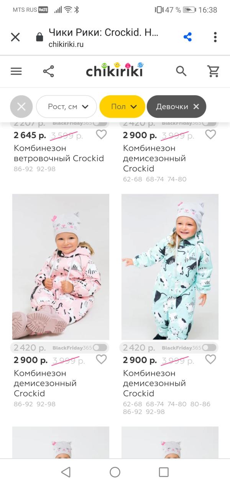The height and width of the screenshot is (486, 230).
Task: Close the browser tab with X
Action: point(15,37)
